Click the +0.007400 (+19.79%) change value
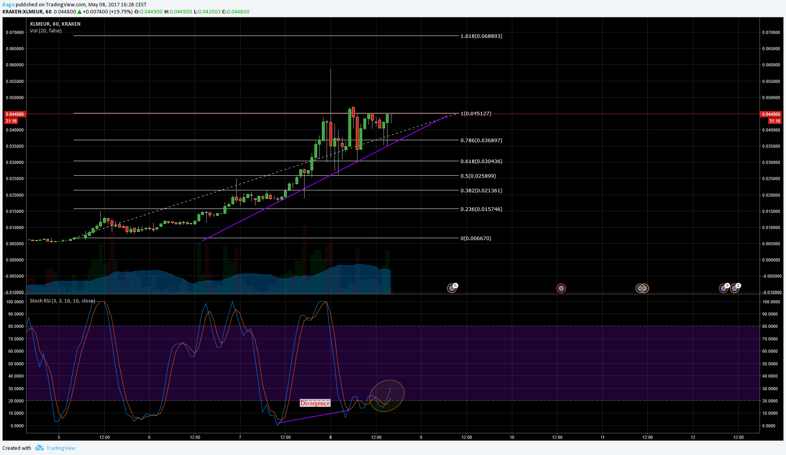Image resolution: width=786 pixels, height=455 pixels. (x=107, y=11)
